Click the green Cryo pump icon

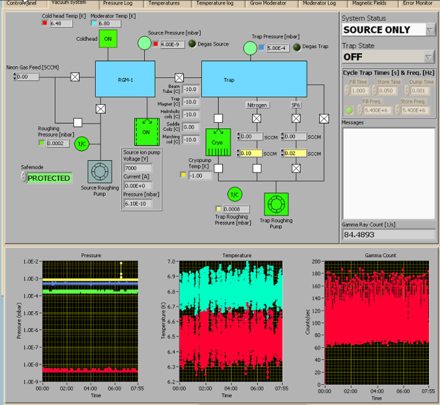point(219,142)
